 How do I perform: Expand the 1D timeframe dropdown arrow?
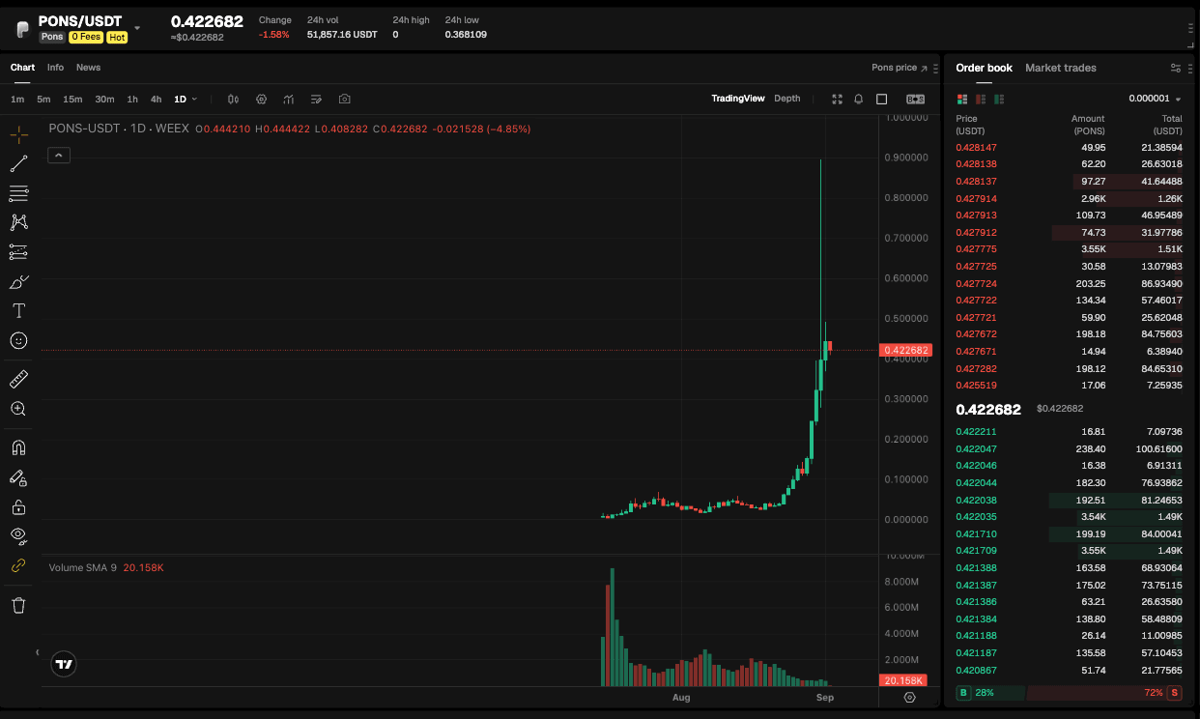click(x=194, y=99)
